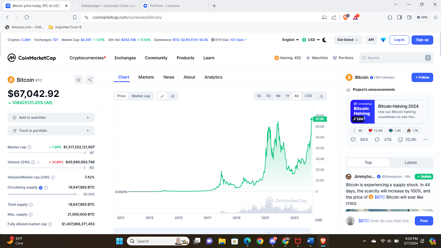The height and width of the screenshot is (248, 441).
Task: Set chart range to 1Y
Action: click(287, 96)
